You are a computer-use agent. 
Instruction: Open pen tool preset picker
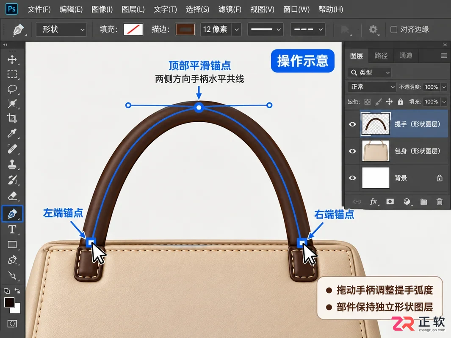pos(19,30)
